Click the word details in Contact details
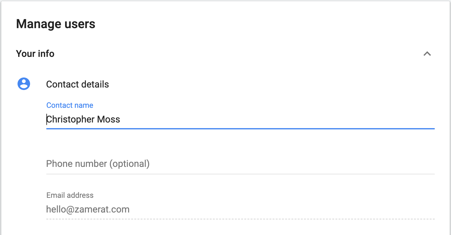Image resolution: width=451 pixels, height=235 pixels. (x=94, y=84)
